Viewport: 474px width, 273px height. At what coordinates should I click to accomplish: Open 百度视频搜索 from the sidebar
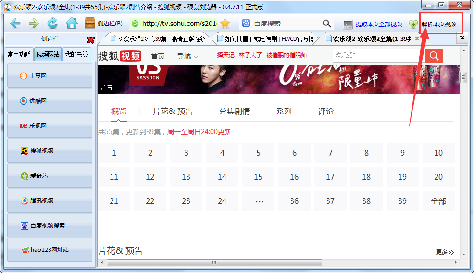tap(50, 225)
